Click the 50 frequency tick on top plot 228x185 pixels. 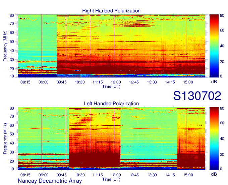click(x=12, y=42)
